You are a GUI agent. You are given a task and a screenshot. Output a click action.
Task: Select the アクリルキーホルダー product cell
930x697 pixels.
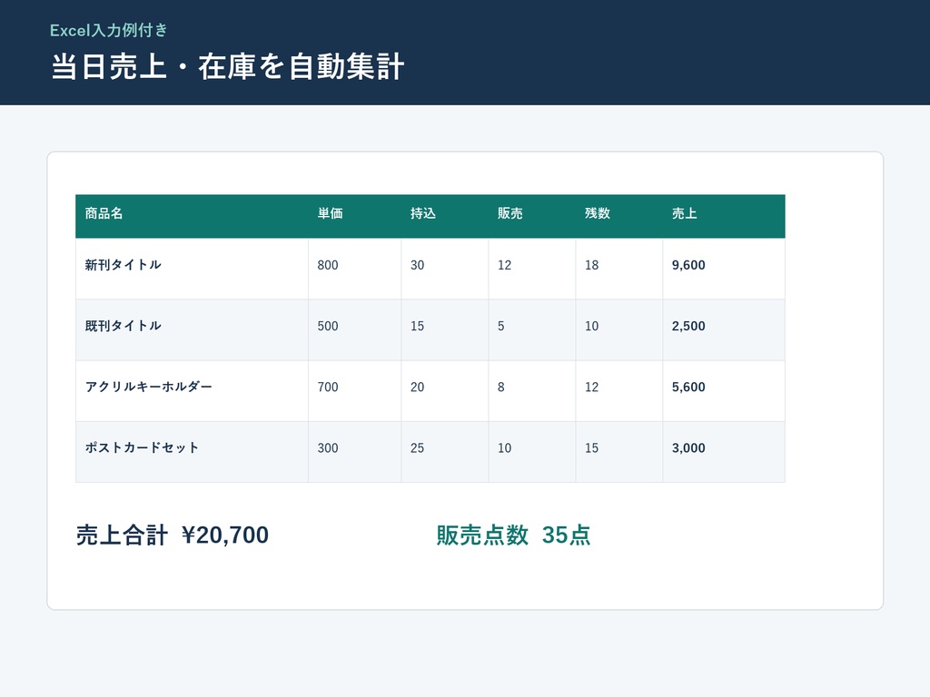click(192, 390)
